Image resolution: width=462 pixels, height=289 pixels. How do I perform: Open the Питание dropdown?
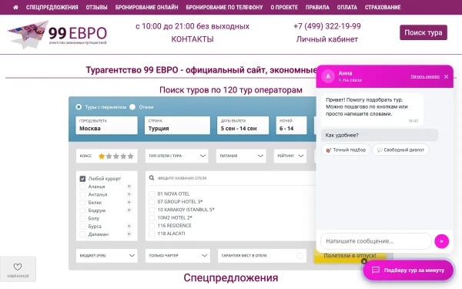(x=241, y=156)
